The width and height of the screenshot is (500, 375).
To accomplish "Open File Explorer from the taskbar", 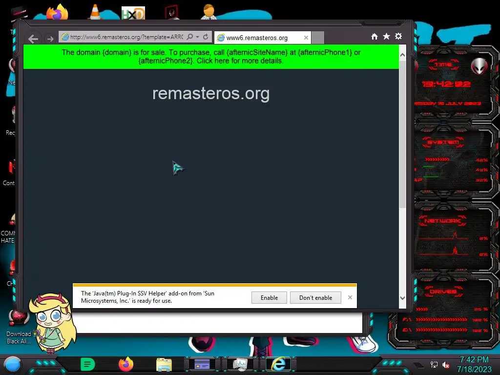I will click(x=164, y=364).
